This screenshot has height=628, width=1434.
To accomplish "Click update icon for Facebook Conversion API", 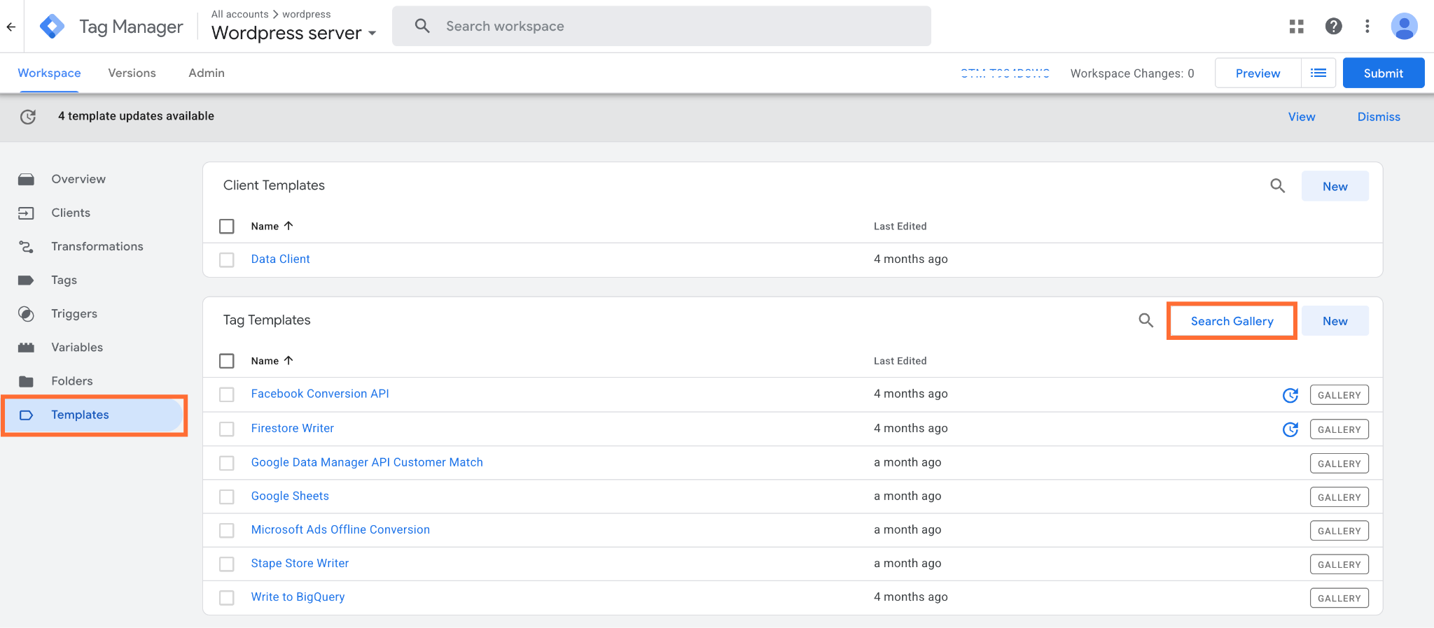I will tap(1290, 395).
